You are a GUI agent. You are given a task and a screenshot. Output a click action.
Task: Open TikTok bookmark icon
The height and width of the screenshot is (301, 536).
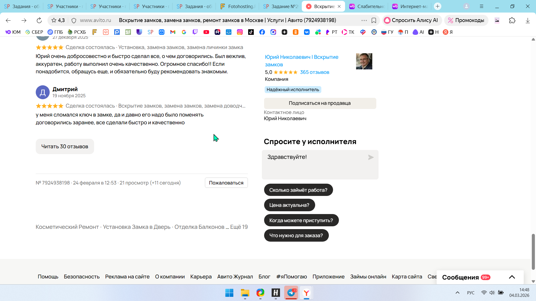(x=251, y=32)
